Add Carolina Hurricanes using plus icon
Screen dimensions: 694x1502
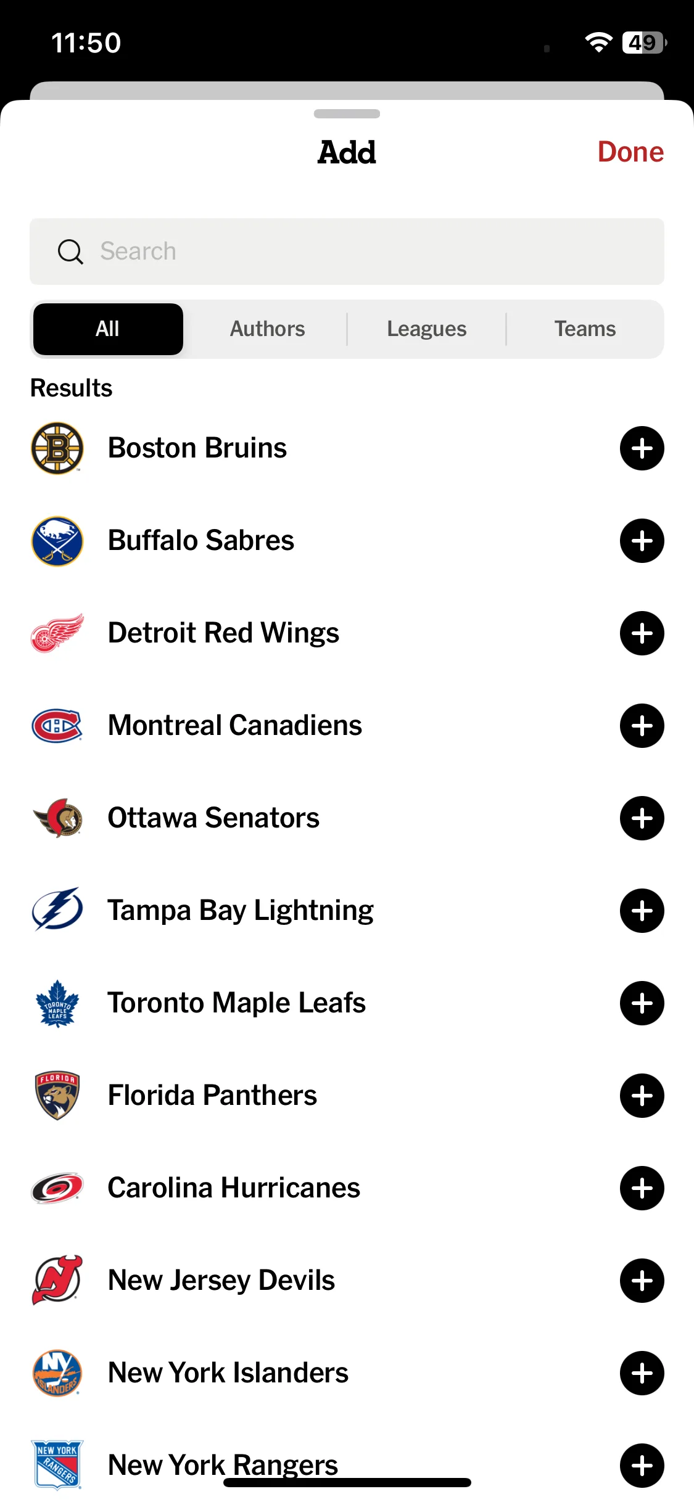pos(642,1188)
